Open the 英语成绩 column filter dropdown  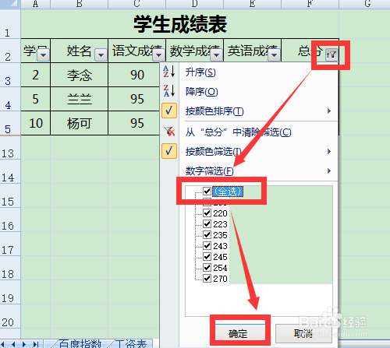point(274,55)
